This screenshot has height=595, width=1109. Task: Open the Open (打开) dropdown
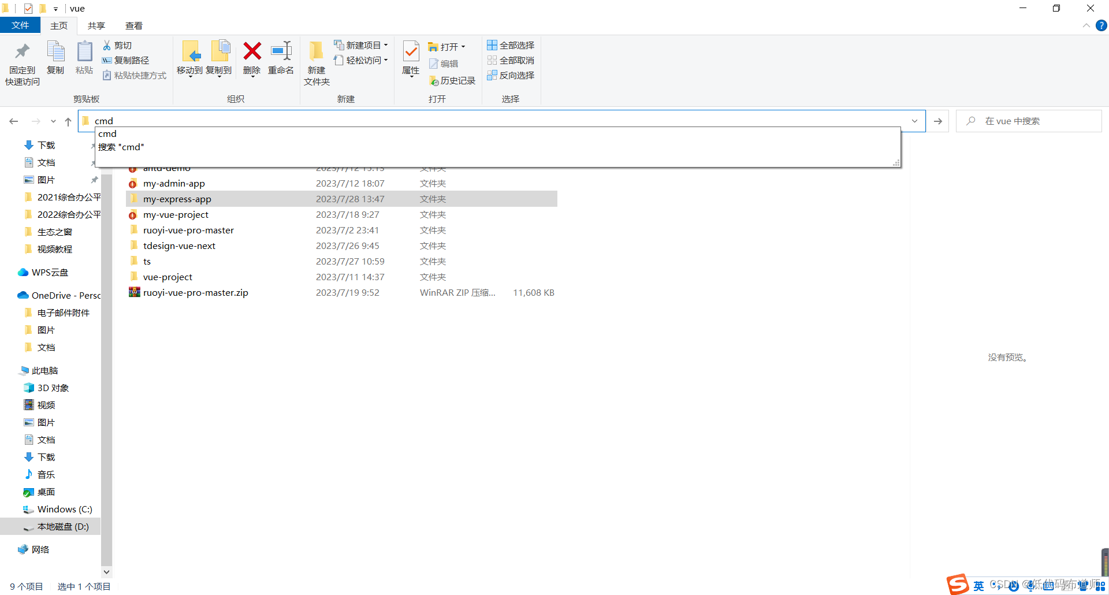[x=446, y=46]
